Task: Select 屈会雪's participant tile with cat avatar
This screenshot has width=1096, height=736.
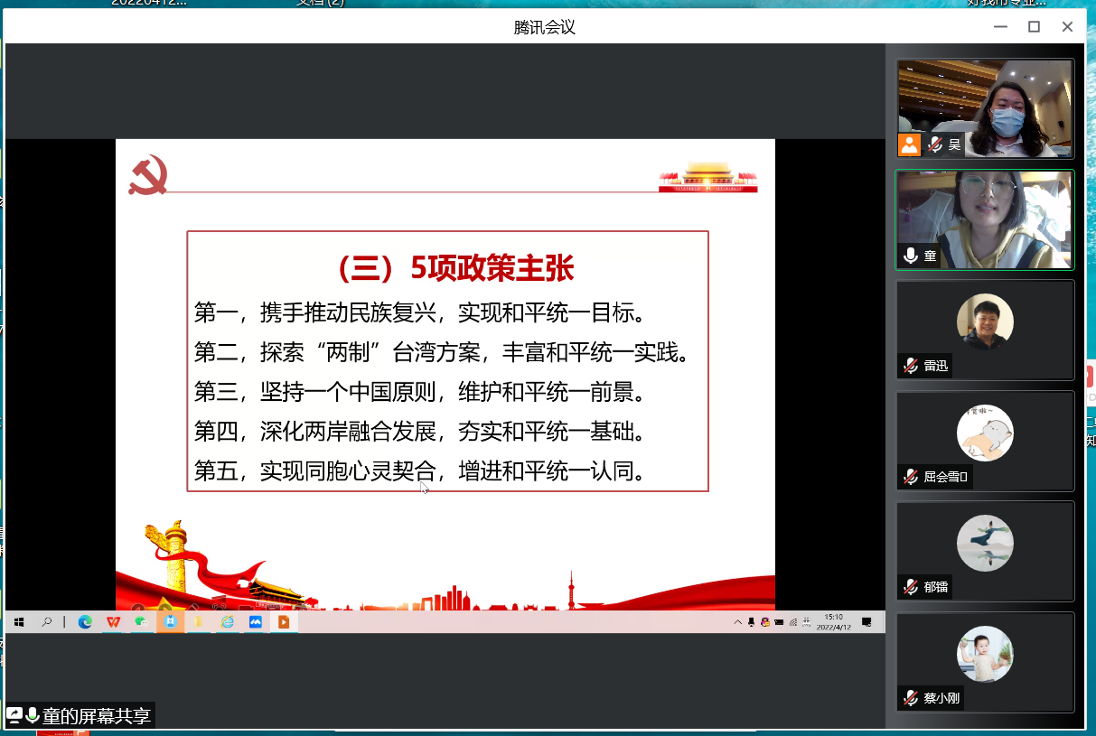Action: 985,441
